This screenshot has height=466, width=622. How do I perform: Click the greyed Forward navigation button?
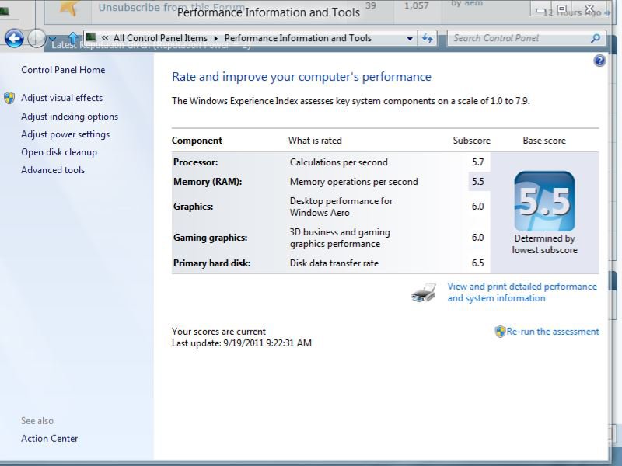tap(37, 38)
